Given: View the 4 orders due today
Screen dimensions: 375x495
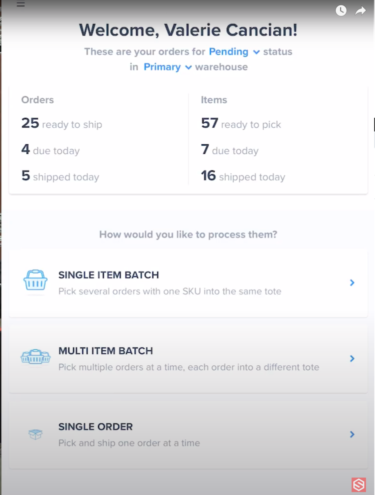Looking at the screenshot, I should 50,150.
